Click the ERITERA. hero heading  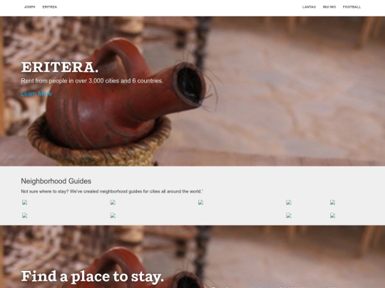60,67
